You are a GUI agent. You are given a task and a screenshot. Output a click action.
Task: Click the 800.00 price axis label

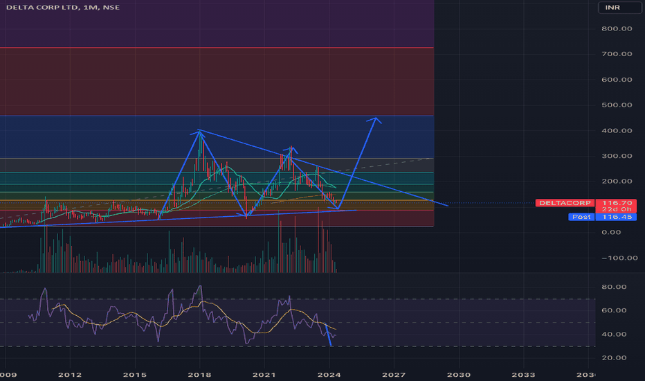coord(617,28)
